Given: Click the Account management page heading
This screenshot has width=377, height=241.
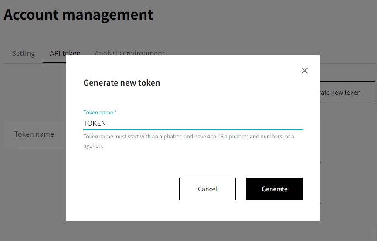Looking at the screenshot, I should 78,14.
